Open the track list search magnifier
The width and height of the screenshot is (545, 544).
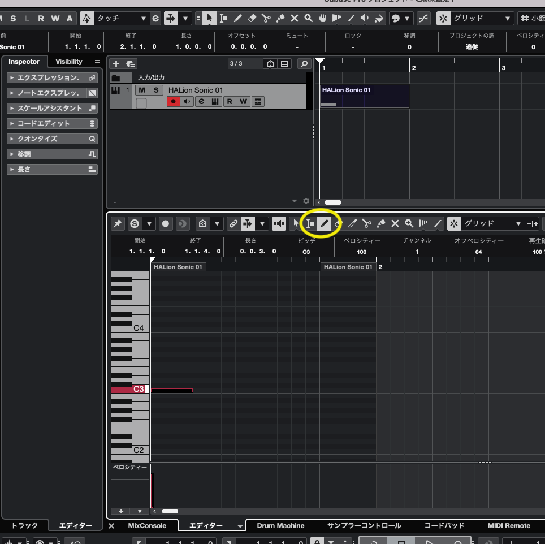pos(304,63)
